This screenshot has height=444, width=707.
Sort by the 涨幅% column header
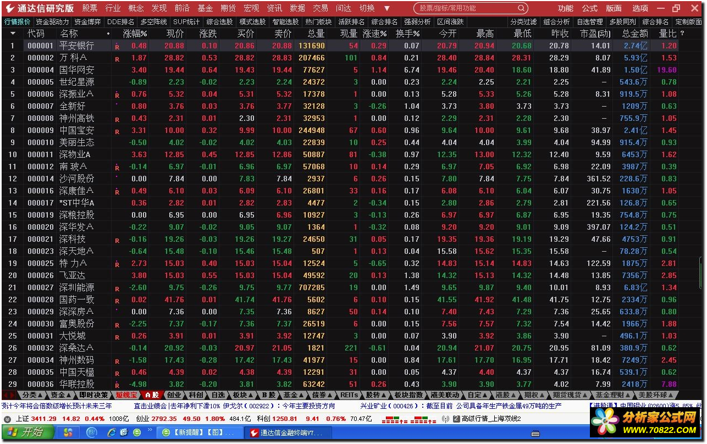pos(135,34)
